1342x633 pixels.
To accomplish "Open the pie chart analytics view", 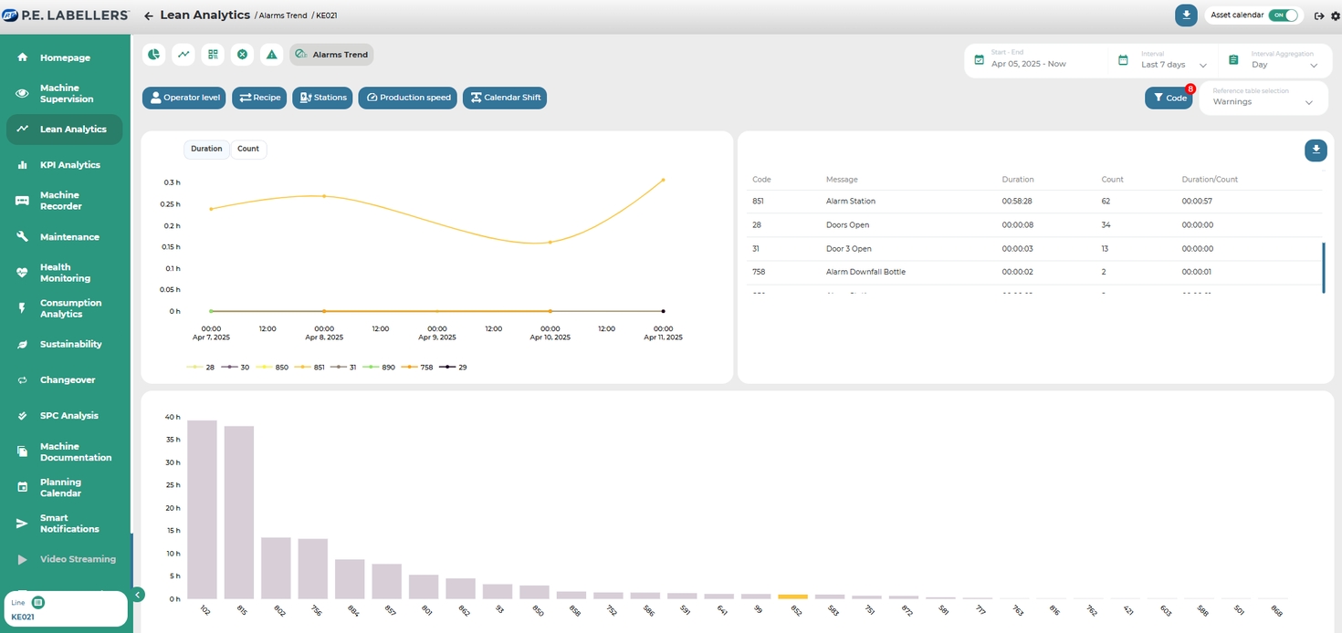I will [154, 55].
